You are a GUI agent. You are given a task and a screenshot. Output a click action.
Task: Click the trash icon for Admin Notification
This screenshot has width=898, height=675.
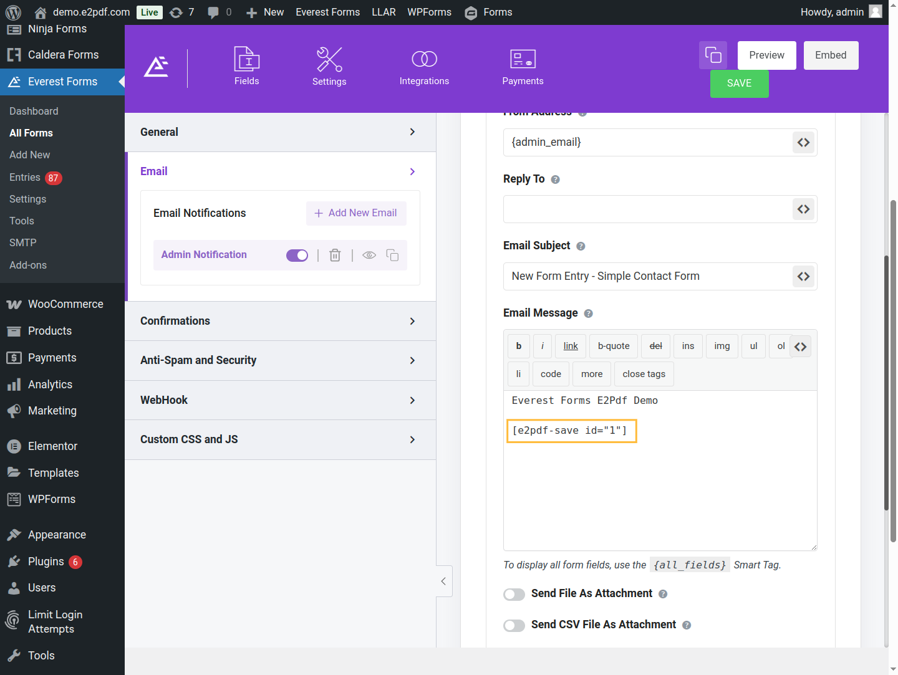click(335, 255)
